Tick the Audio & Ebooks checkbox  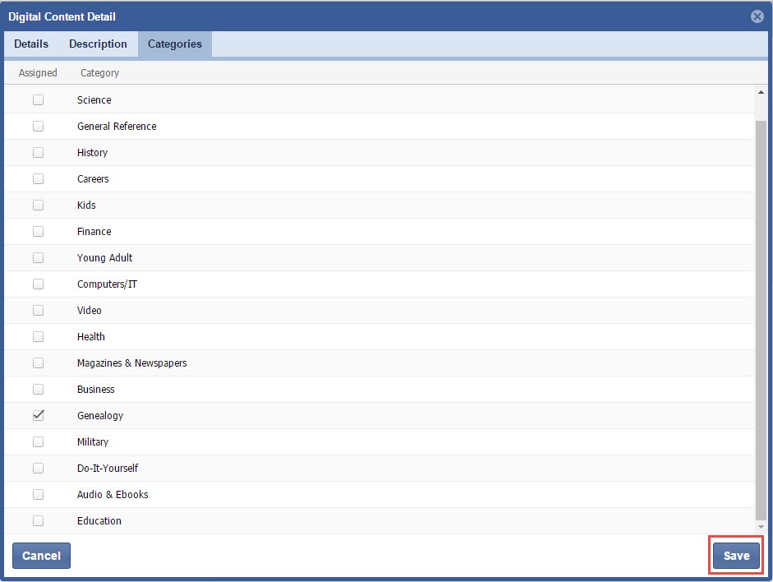[x=38, y=495]
